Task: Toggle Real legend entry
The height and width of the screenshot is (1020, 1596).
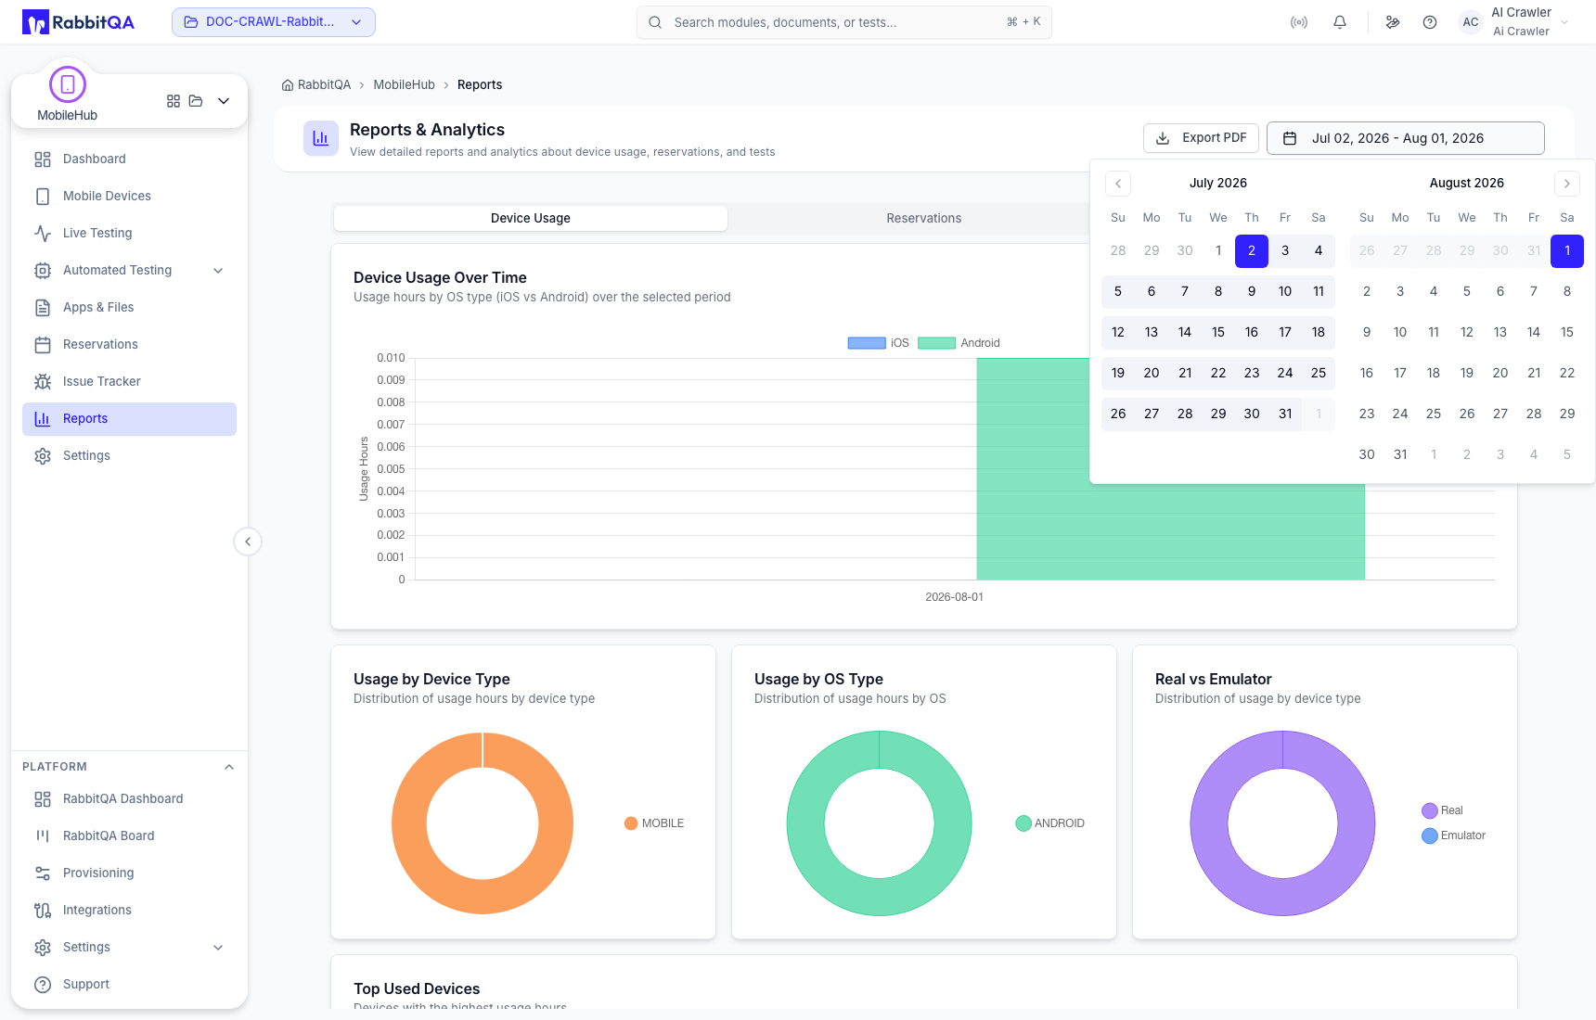Action: coord(1442,810)
